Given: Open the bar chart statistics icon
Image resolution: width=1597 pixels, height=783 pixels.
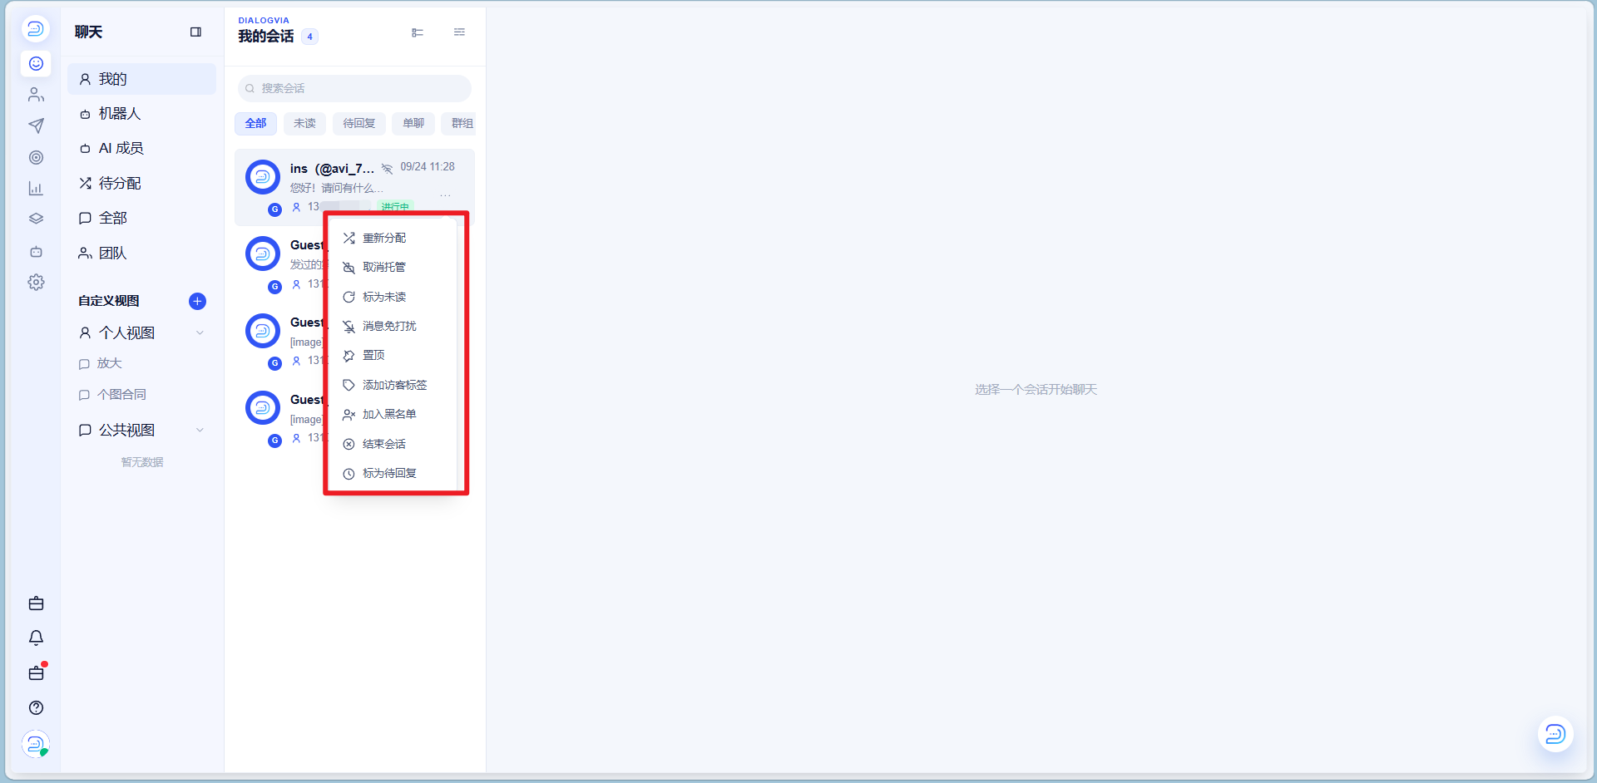Looking at the screenshot, I should pos(36,189).
